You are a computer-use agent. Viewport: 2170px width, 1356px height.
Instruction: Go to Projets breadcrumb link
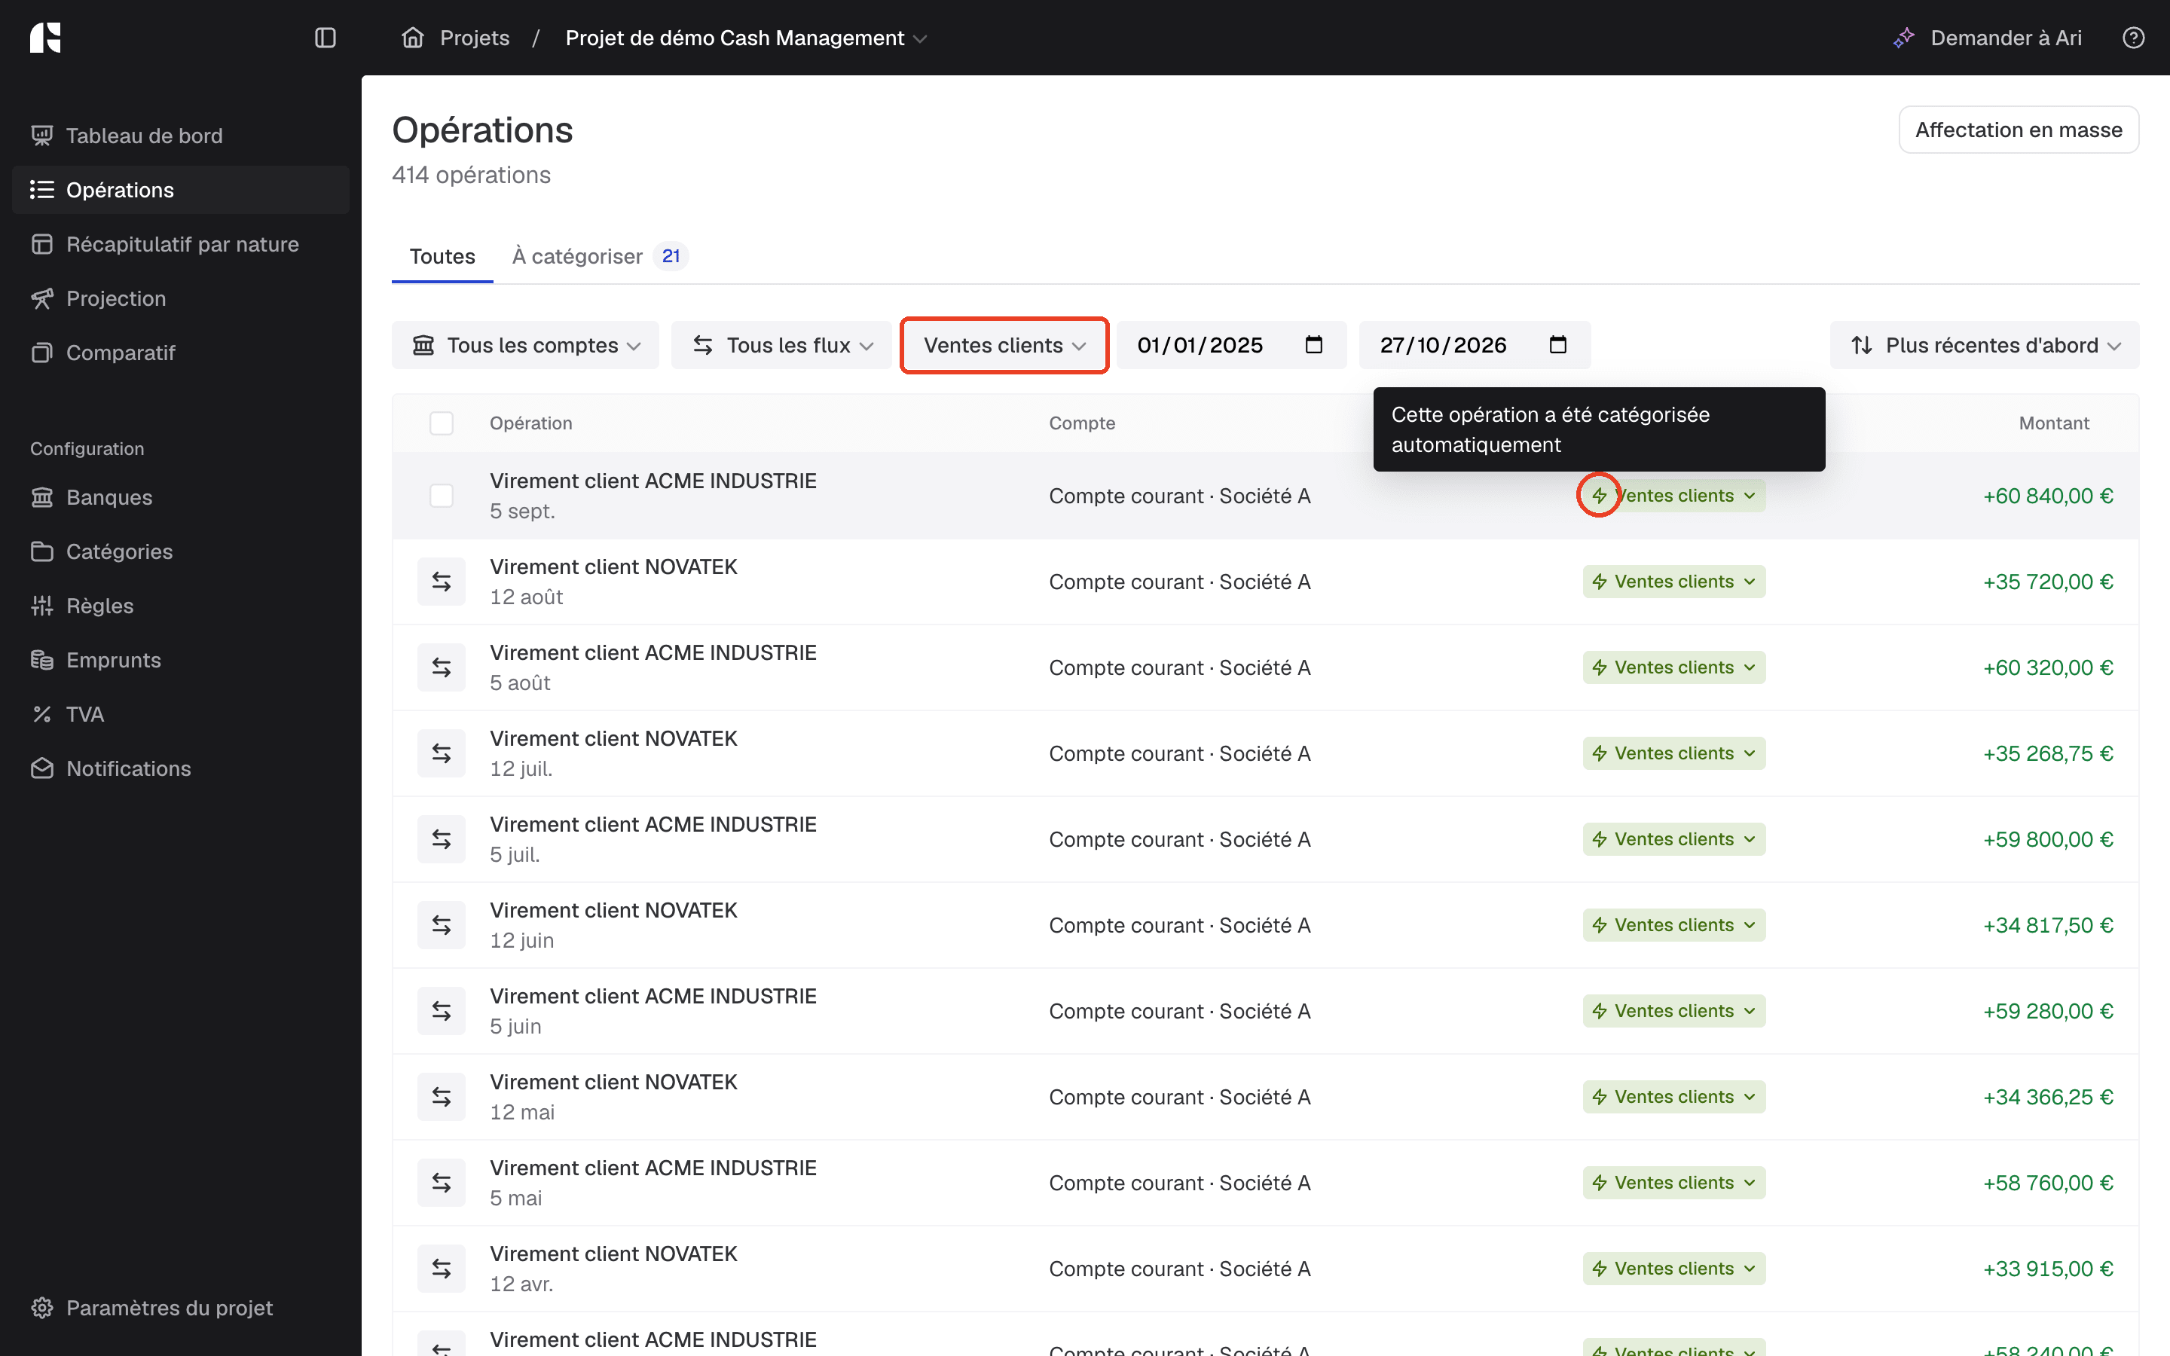[x=475, y=38]
